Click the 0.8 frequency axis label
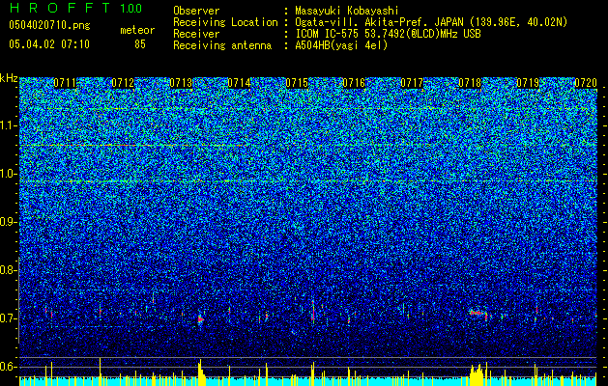 coord(9,270)
